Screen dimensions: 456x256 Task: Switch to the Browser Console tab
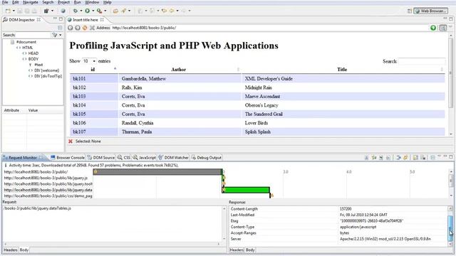[68, 158]
